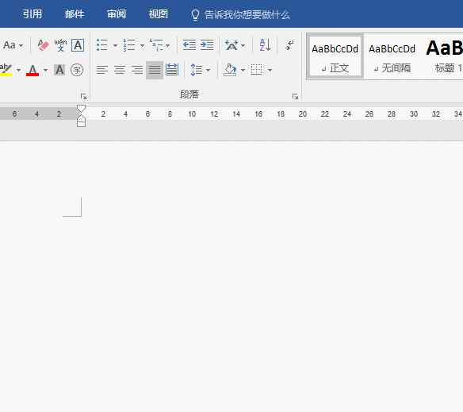This screenshot has height=412, width=463.
Task: Expand line spacing dropdown
Action: coord(208,71)
